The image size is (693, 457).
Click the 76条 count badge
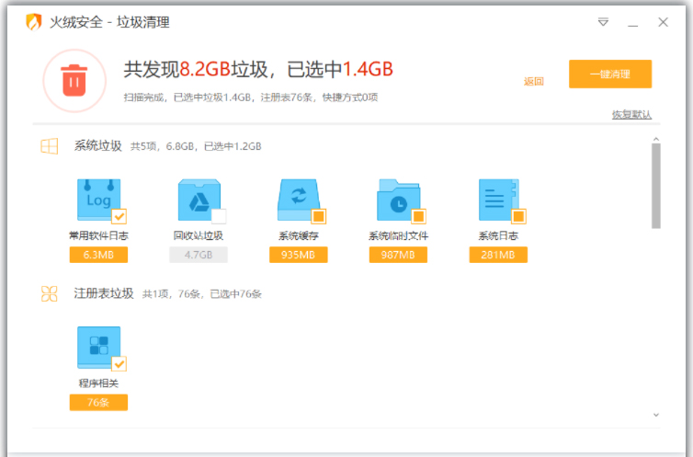click(x=98, y=403)
